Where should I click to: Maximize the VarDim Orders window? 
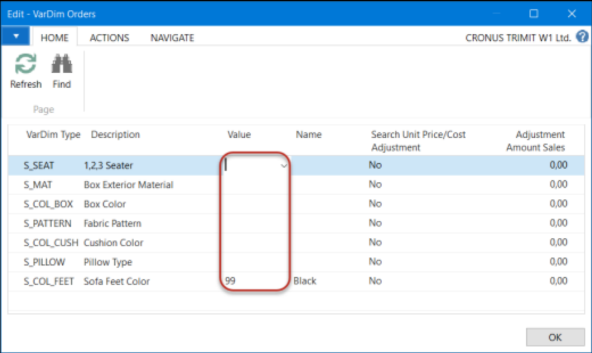tap(534, 14)
